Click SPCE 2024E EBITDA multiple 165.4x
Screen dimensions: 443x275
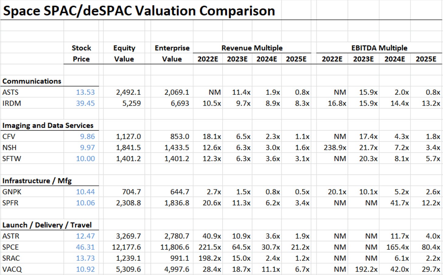(x=398, y=247)
